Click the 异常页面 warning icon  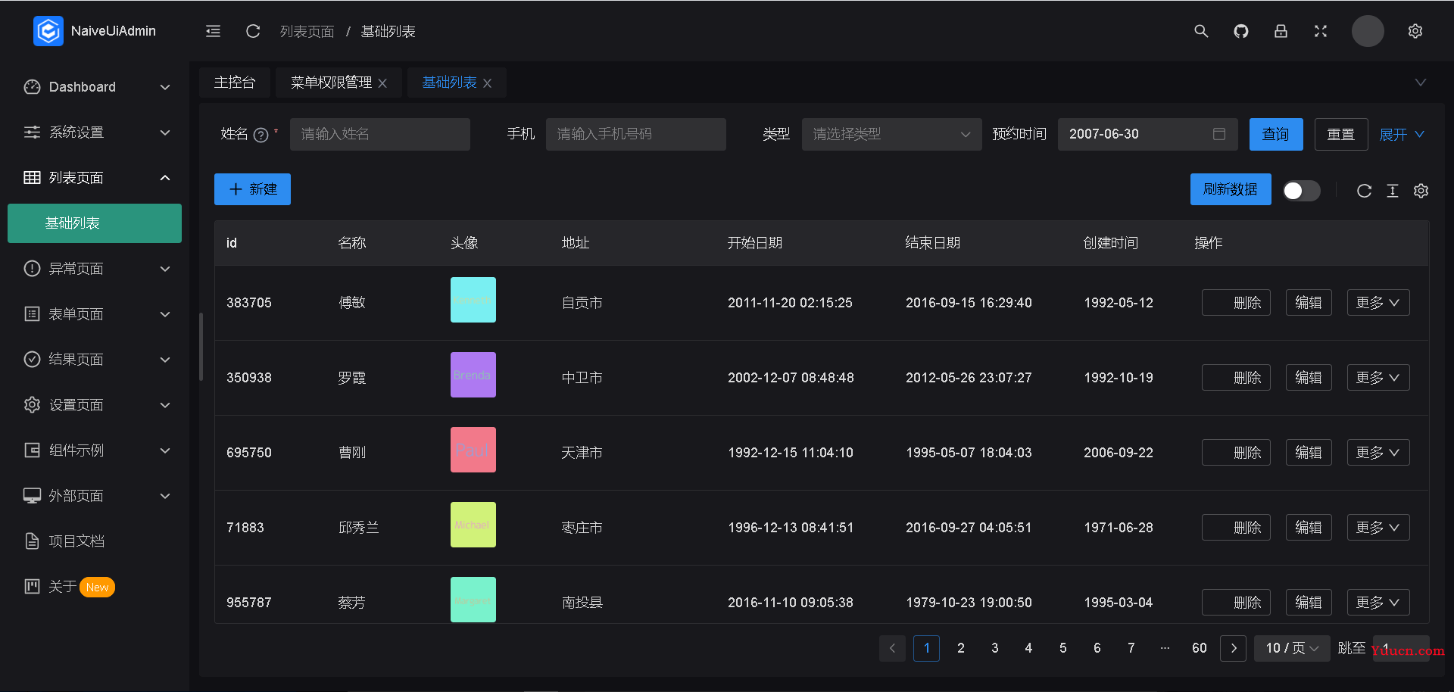pos(32,269)
